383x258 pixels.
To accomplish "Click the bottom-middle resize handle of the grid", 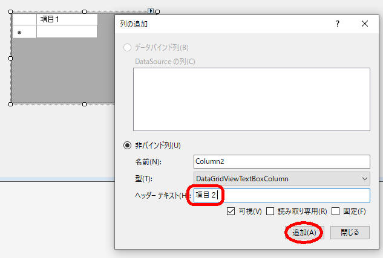I will (84, 104).
